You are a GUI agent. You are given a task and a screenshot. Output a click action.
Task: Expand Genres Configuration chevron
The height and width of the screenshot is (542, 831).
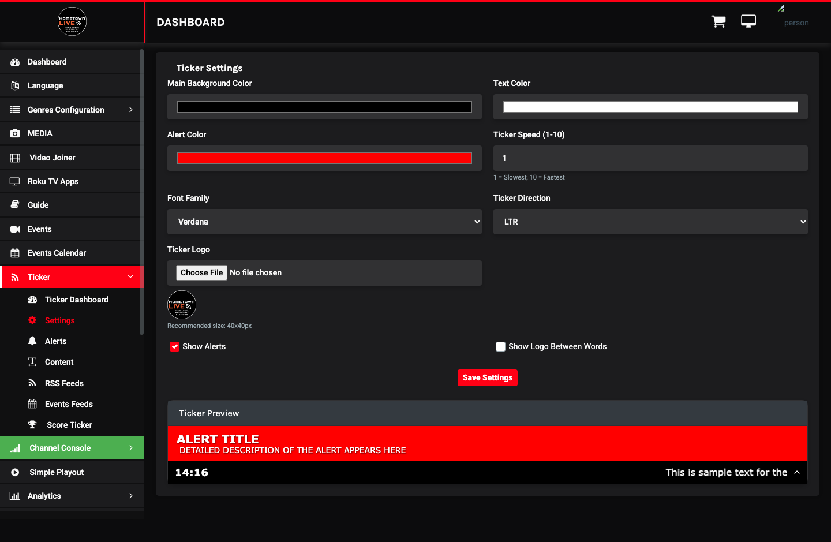tap(131, 110)
